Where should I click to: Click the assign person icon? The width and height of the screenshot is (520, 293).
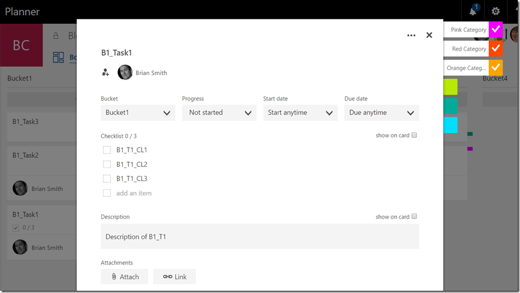coord(105,73)
